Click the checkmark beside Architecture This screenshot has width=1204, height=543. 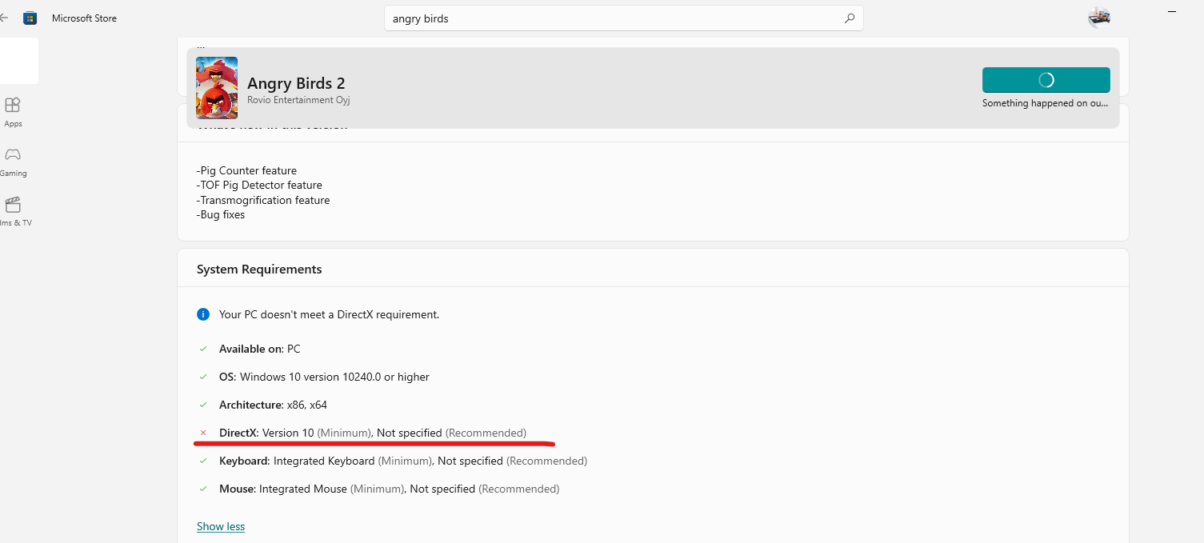(203, 405)
